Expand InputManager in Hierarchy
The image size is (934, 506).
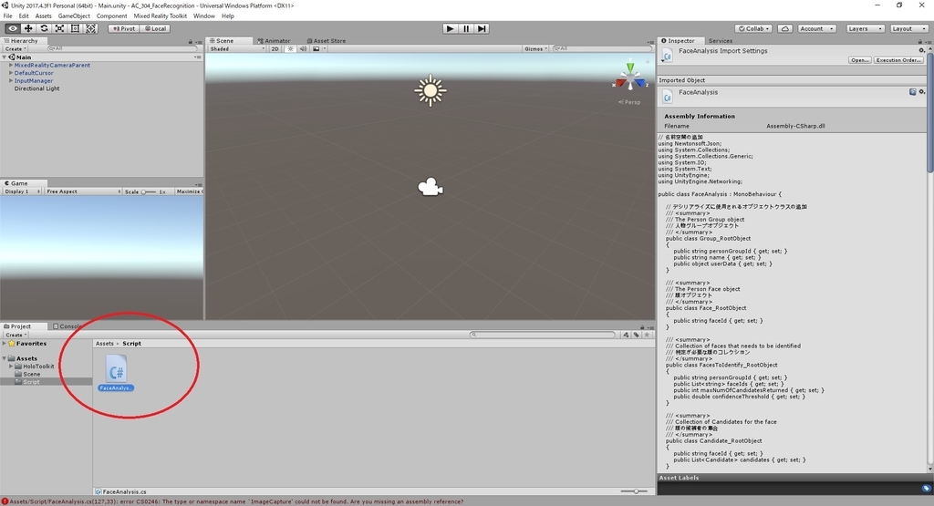[x=11, y=80]
